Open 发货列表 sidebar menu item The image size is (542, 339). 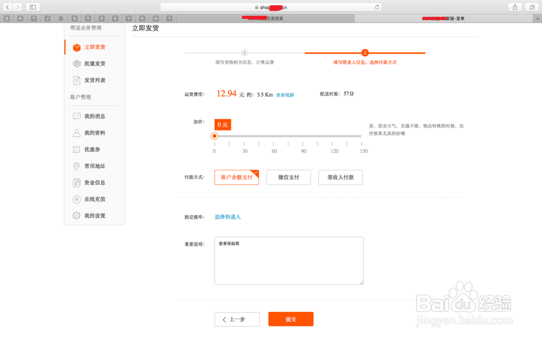pos(95,80)
